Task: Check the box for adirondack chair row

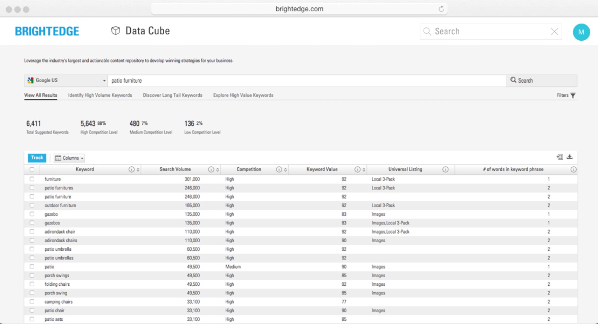Action: [32, 232]
